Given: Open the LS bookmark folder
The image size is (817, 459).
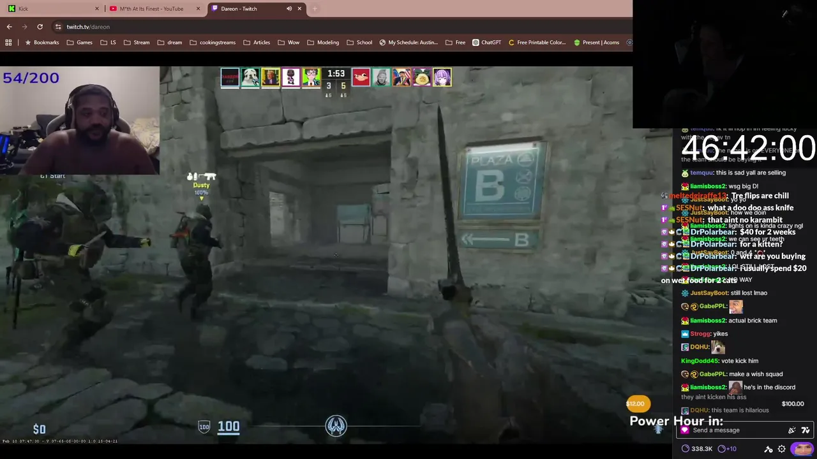Looking at the screenshot, I should (x=109, y=43).
